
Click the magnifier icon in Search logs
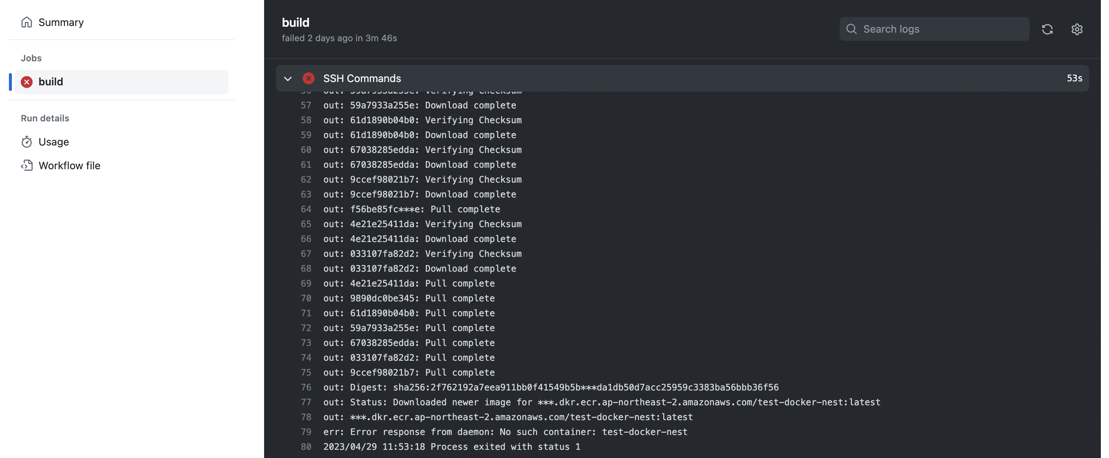(x=851, y=29)
